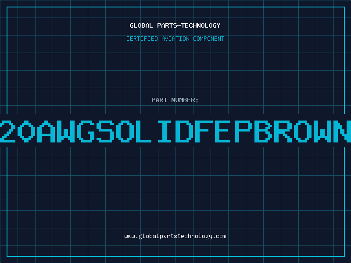
Task: Select the letter F in the part number
Action: pos(202,131)
